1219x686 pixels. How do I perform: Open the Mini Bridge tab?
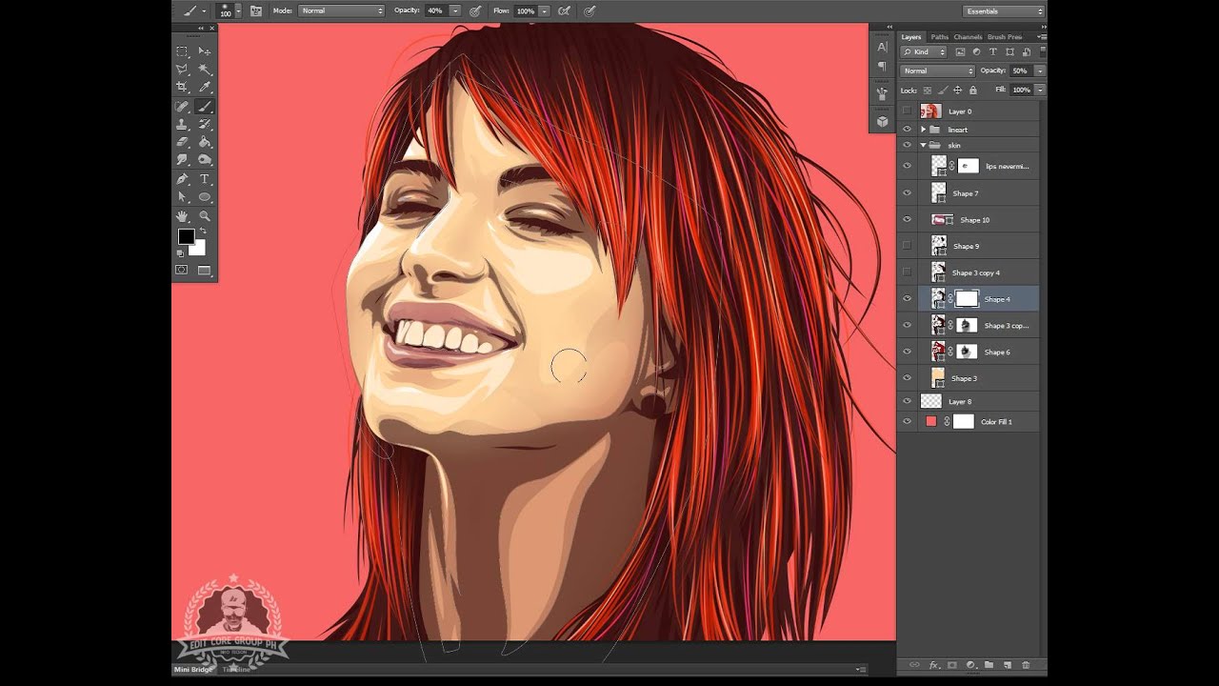[x=194, y=669]
